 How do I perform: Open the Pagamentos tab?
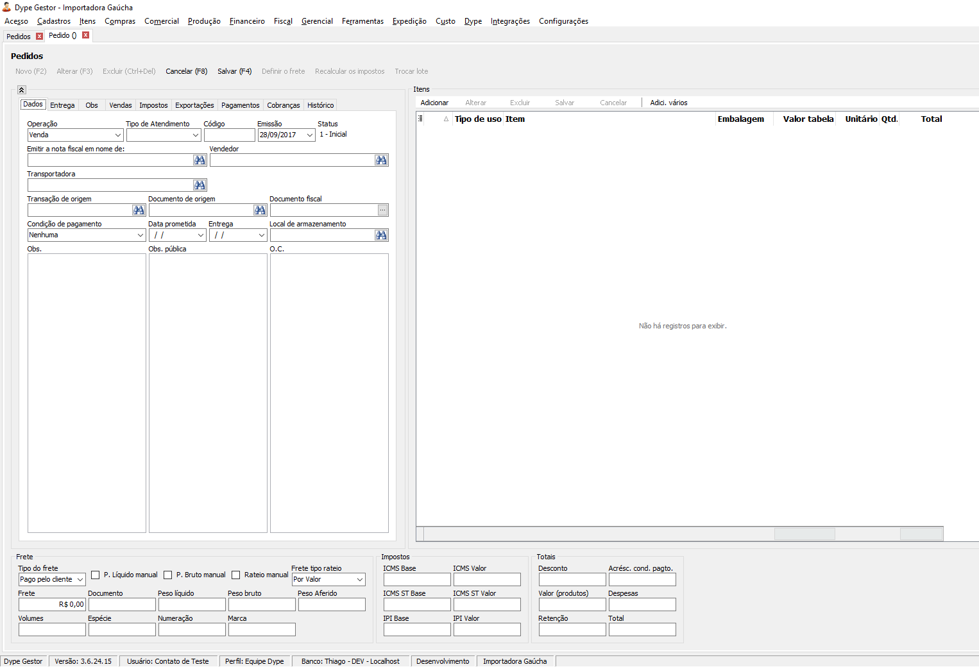click(241, 105)
